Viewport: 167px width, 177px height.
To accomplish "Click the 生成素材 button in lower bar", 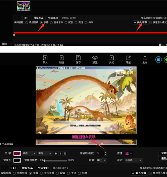I will (43, 168).
